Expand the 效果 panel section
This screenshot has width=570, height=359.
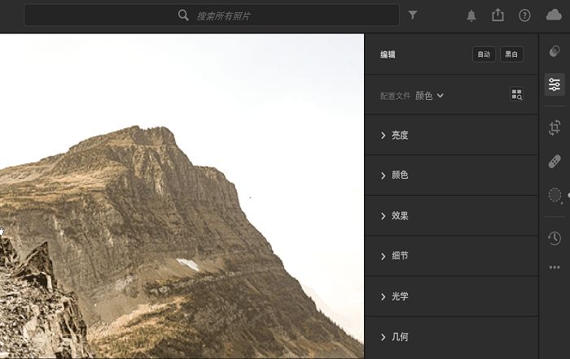point(451,216)
